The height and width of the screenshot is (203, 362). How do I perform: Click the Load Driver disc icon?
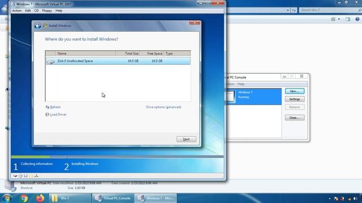click(x=48, y=114)
